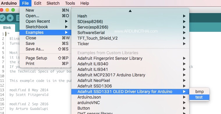
Task: Expand the Open Recent submenu
Action: [45, 21]
